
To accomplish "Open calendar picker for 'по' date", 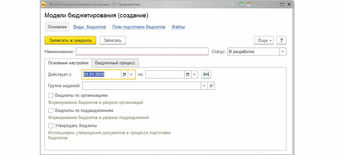I will [188, 75].
